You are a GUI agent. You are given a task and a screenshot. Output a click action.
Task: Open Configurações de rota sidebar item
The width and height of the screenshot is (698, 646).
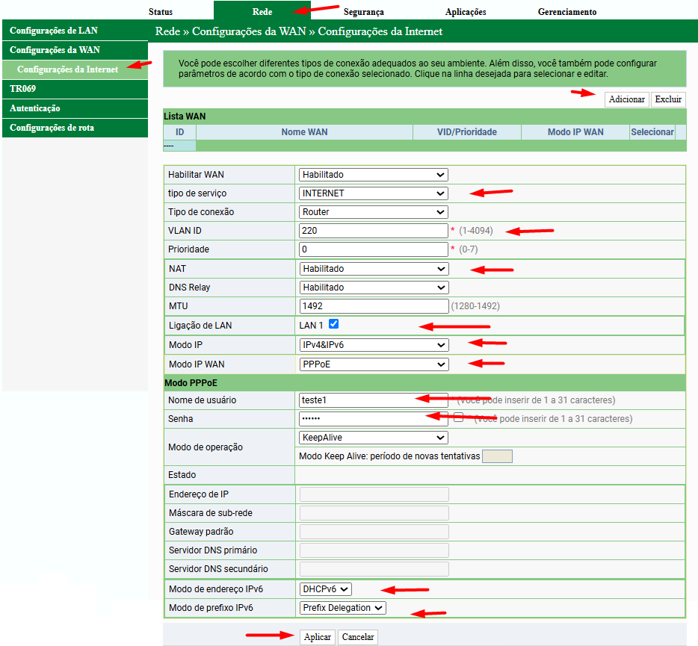(75, 128)
